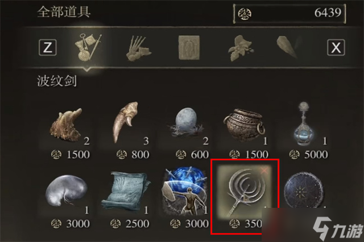This screenshot has width=364, height=242.
Task: Click the rune price 5000 under flask
Action: click(x=309, y=154)
